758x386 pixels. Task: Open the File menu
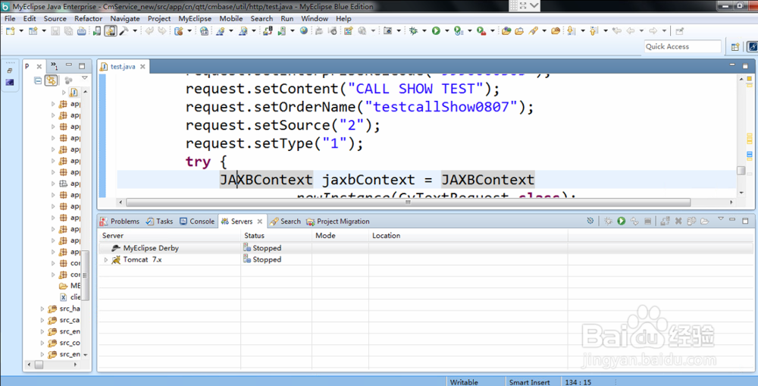click(x=10, y=18)
